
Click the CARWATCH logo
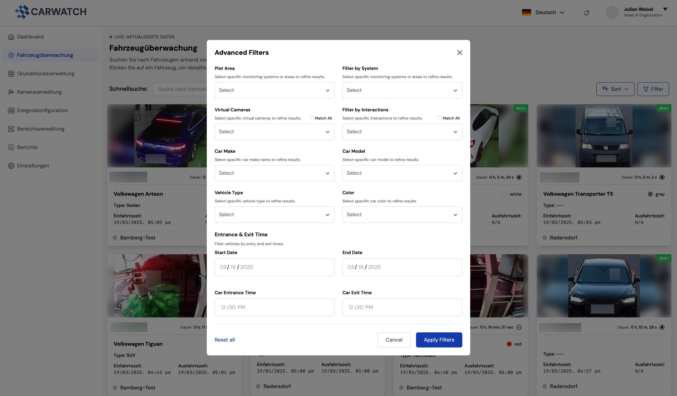coord(51,12)
